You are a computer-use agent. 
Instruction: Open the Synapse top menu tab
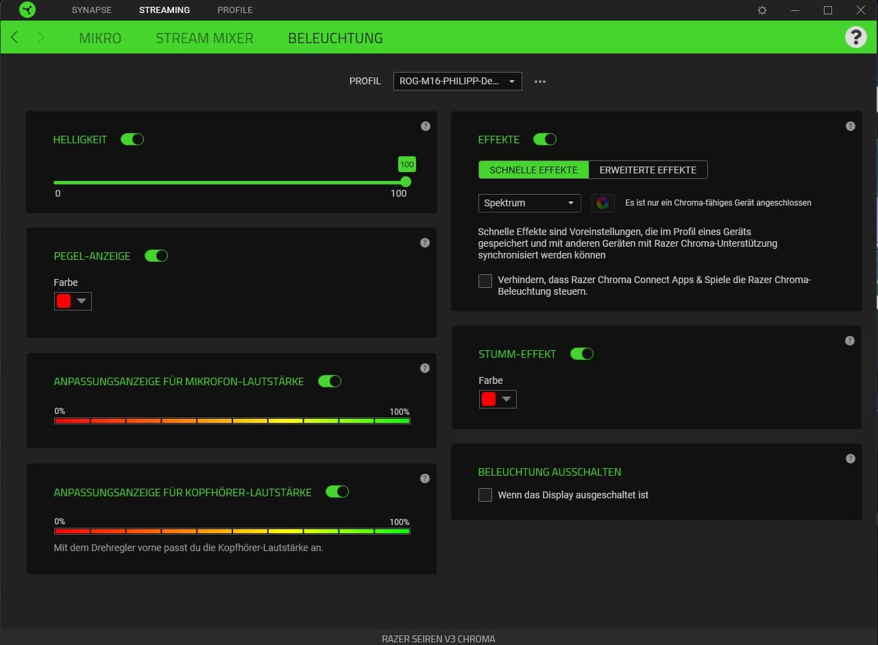point(91,10)
